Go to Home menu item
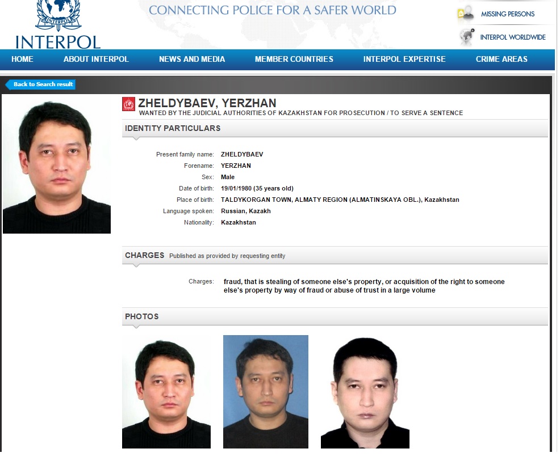This screenshot has width=560, height=457. (x=22, y=59)
